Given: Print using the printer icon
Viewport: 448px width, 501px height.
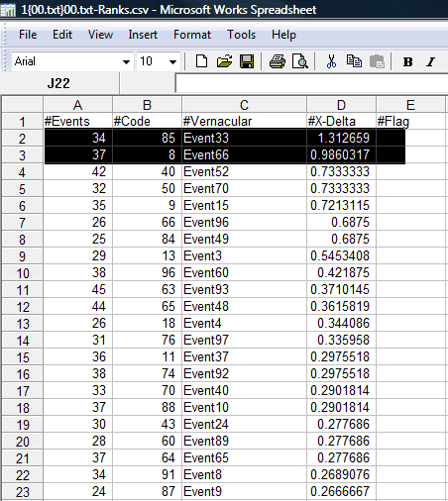Looking at the screenshot, I should coord(278,61).
